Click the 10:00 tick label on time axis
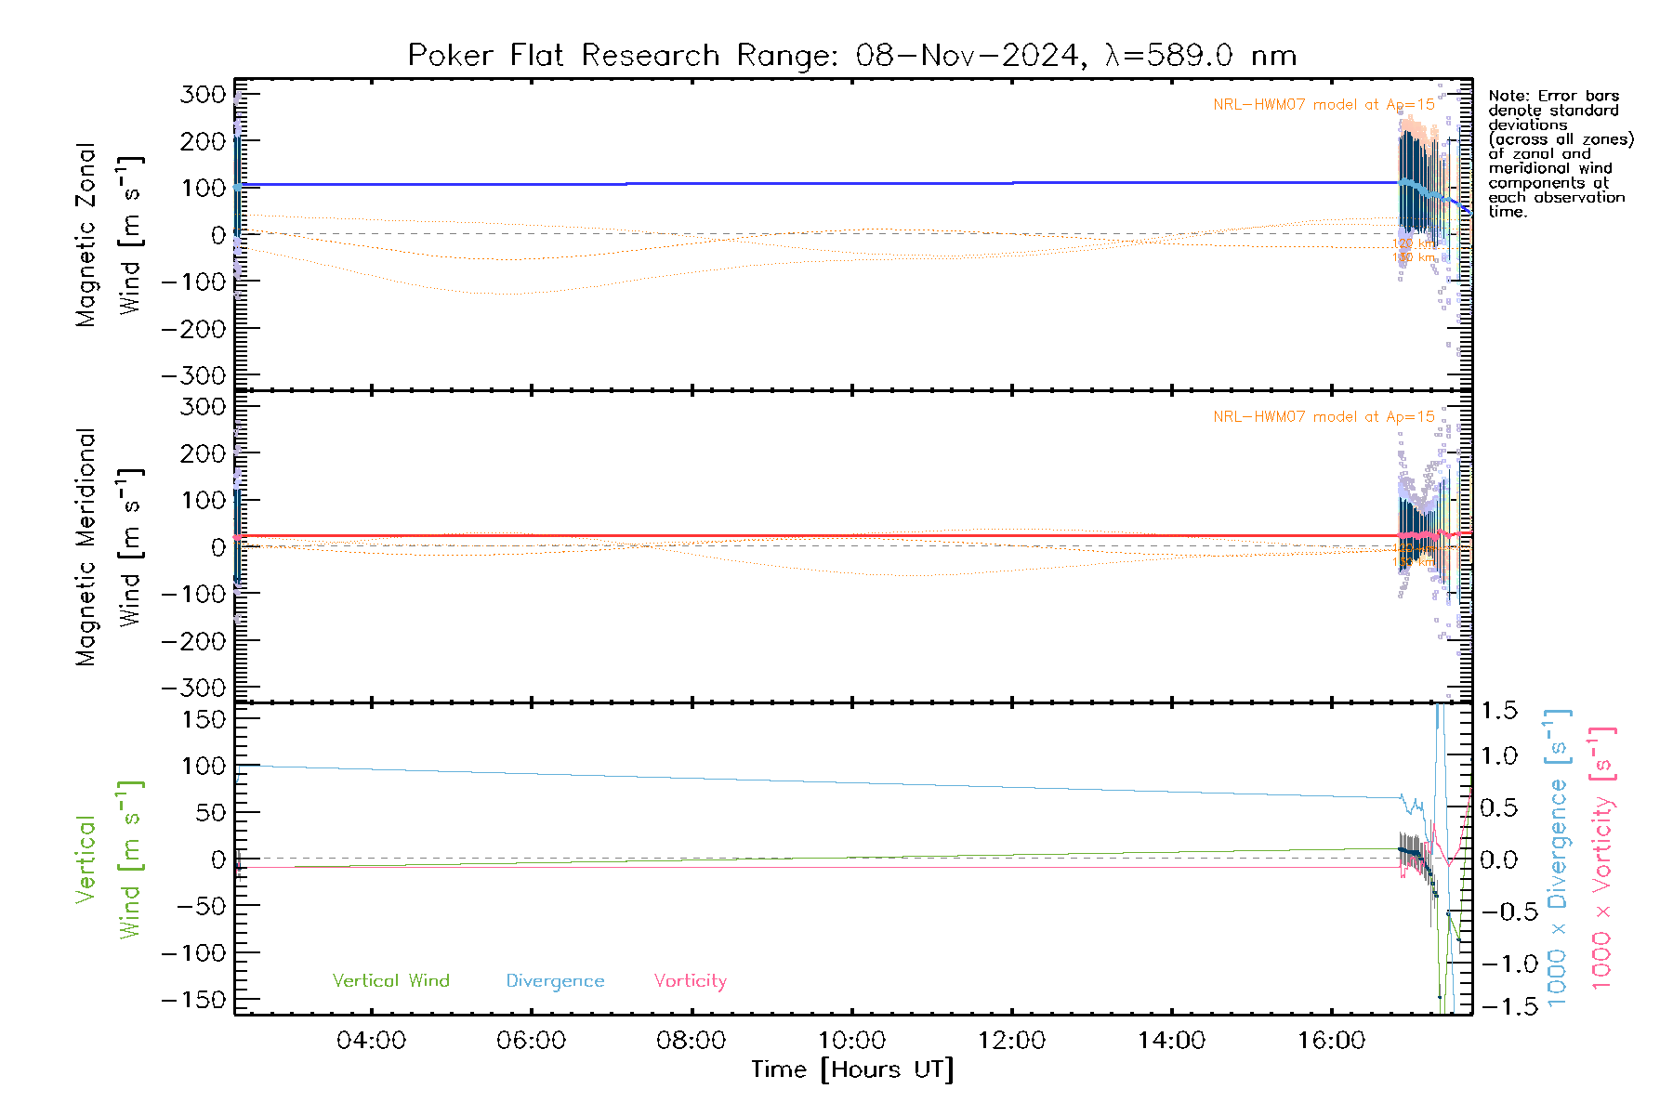Viewport: 1673px width, 1115px height. click(851, 1040)
